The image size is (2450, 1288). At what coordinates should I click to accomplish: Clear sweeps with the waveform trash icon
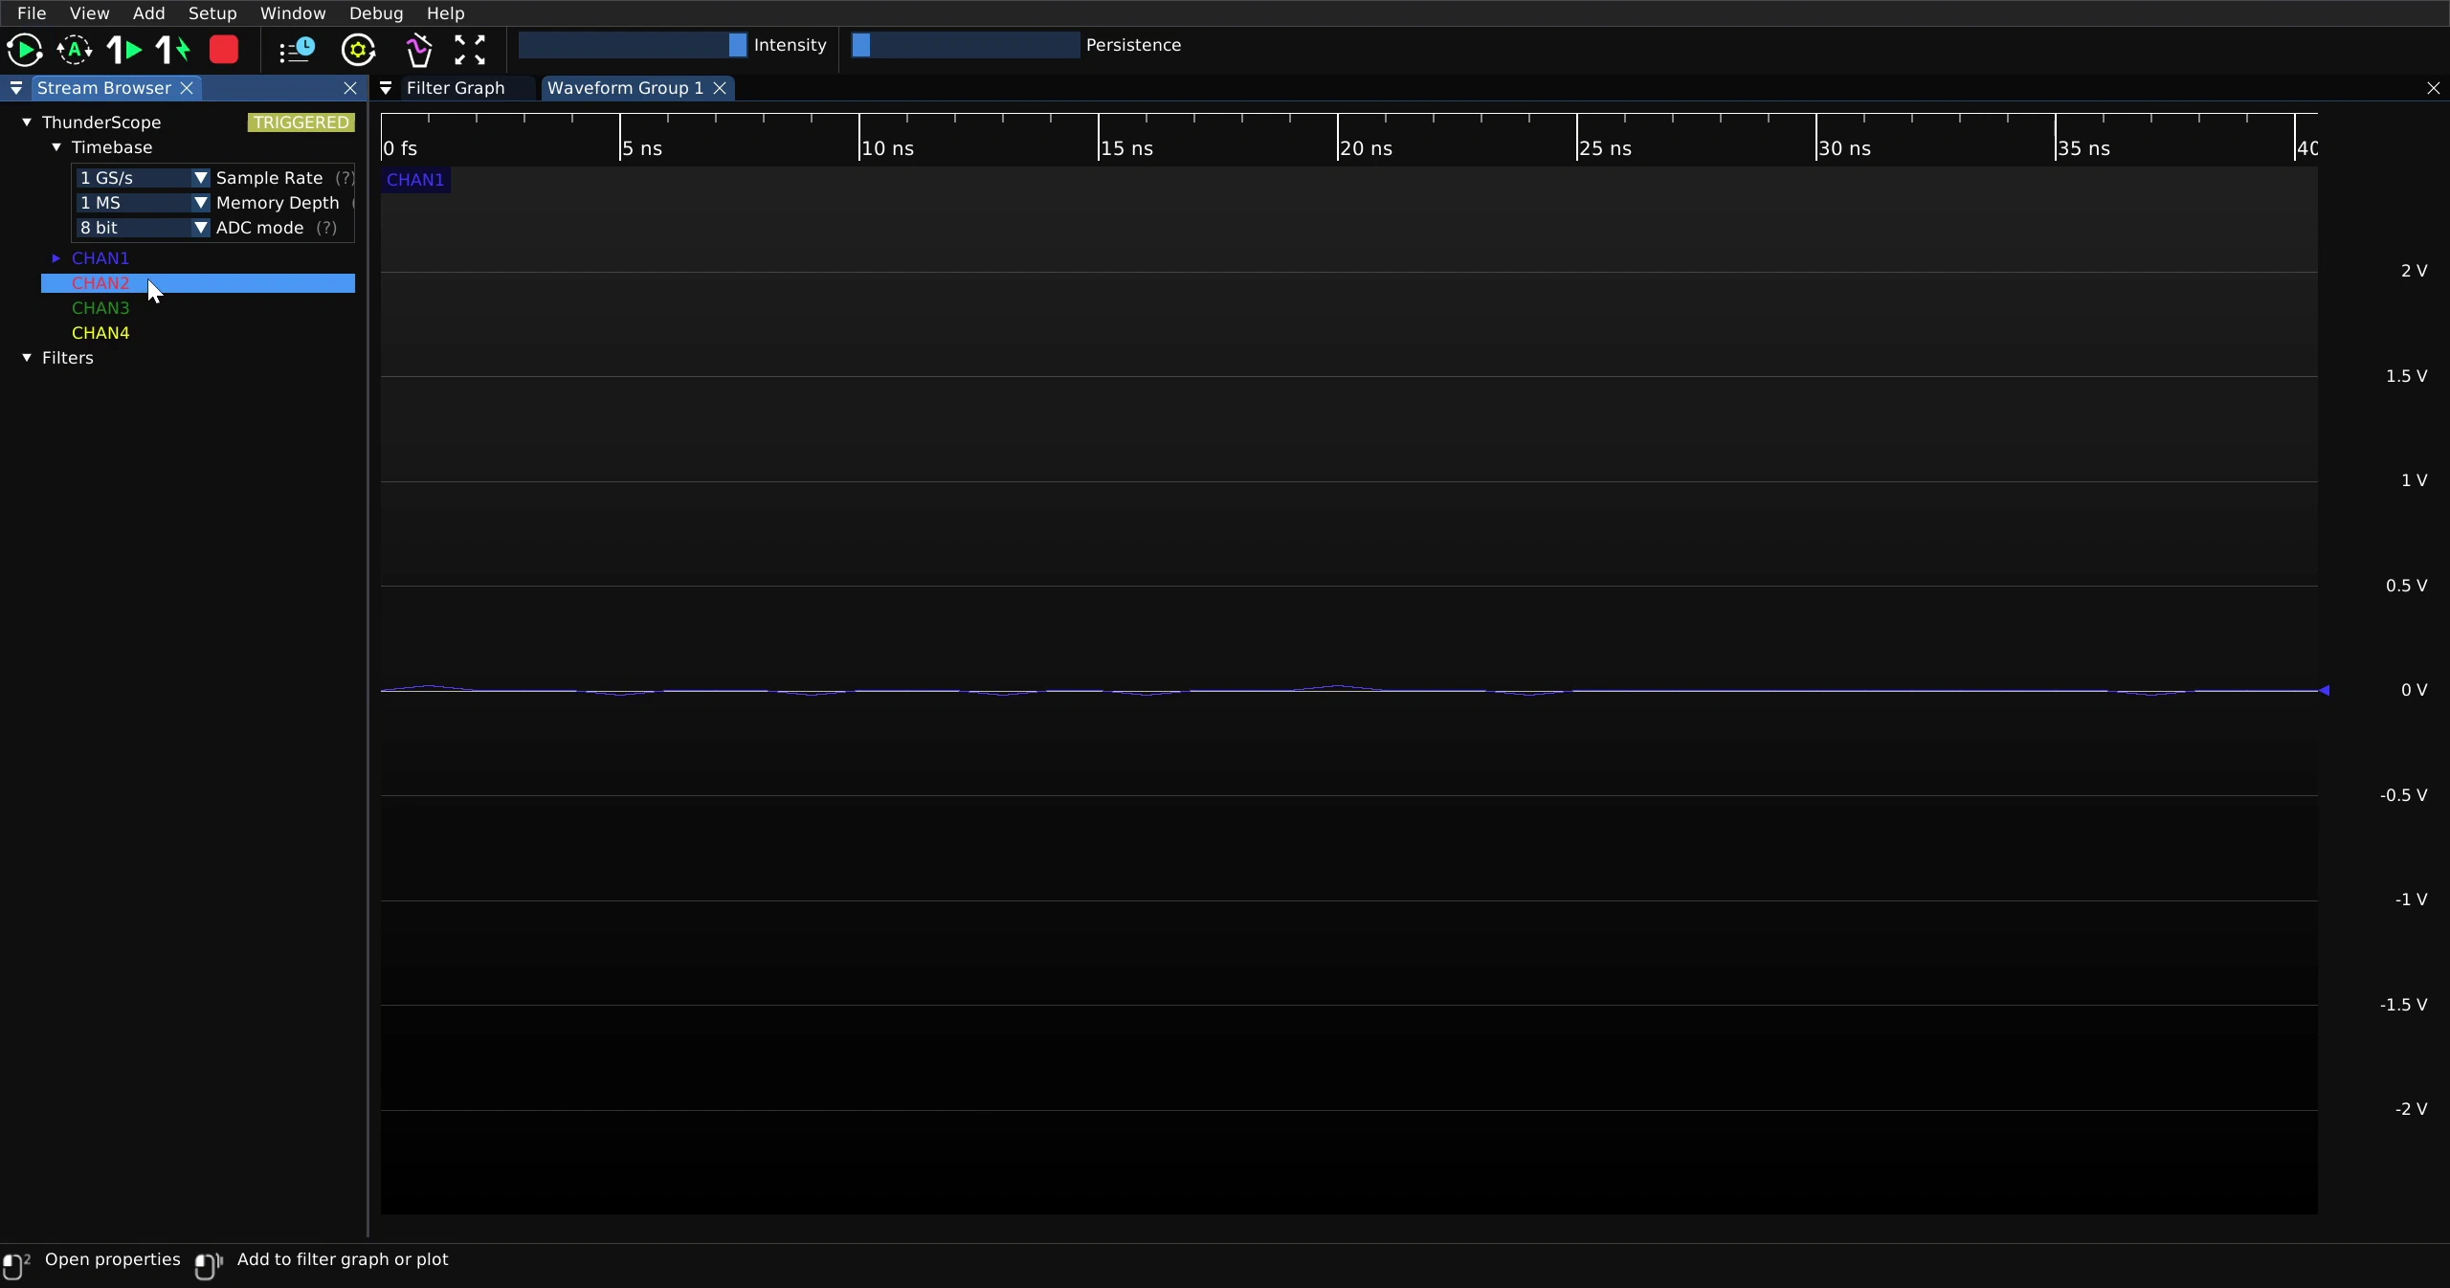418,50
